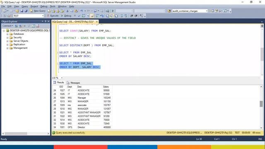Collapse the DESKTOP-GIHIQ7D\SQLEXPRESS server node
The height and width of the screenshot is (149, 265).
[x=4, y=31]
